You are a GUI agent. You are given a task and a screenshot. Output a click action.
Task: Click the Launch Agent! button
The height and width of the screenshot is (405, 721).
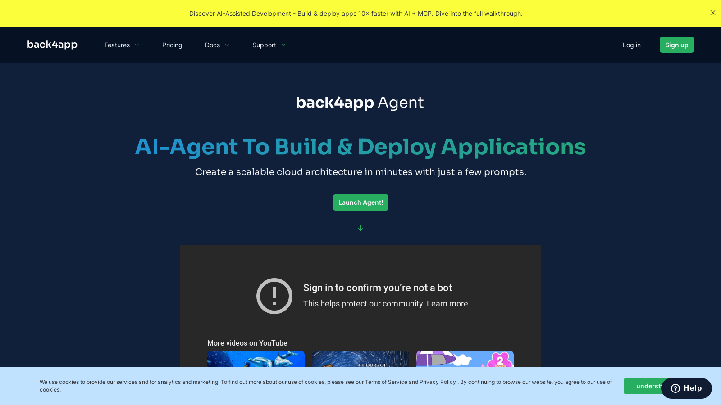coord(360,202)
